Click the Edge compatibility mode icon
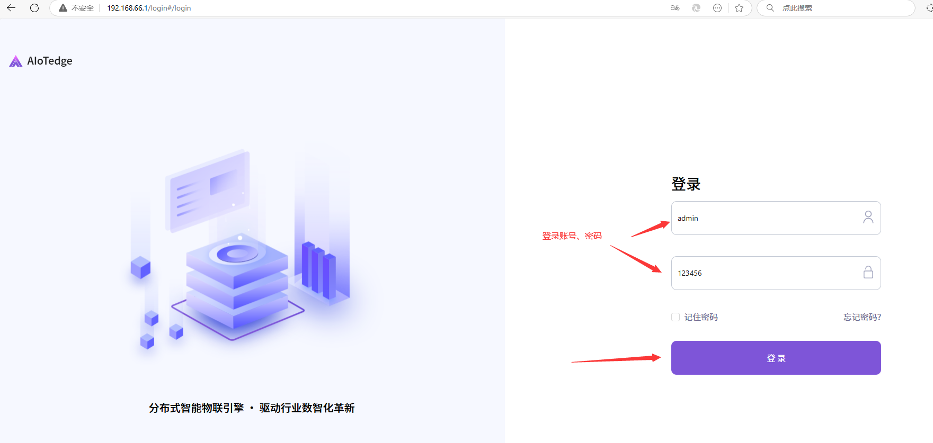 696,8
